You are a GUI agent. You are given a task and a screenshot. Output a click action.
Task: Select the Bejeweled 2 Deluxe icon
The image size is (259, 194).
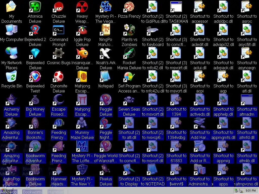pos(35,30)
